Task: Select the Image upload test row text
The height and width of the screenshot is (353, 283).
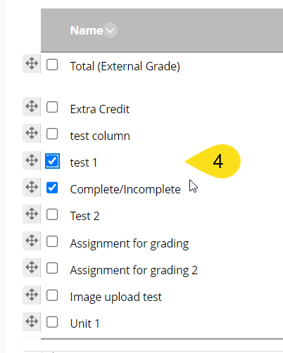Action: click(x=116, y=297)
